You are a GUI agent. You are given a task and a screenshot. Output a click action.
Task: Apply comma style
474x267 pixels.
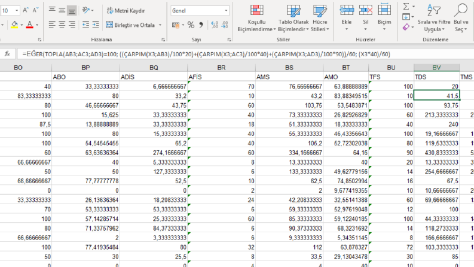pyautogui.click(x=201, y=25)
